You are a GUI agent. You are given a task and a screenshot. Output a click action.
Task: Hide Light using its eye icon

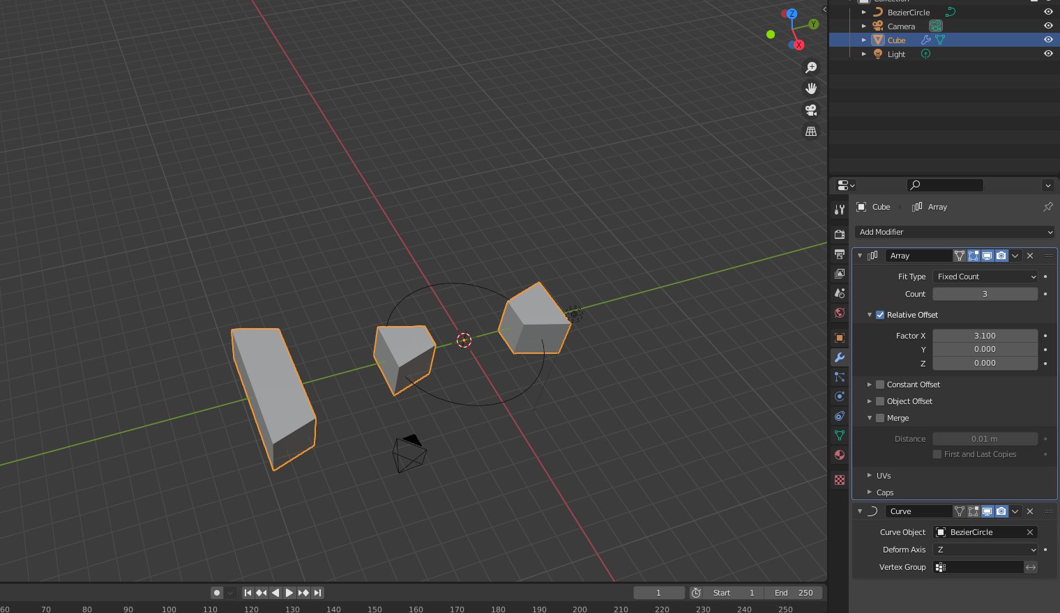point(1048,54)
